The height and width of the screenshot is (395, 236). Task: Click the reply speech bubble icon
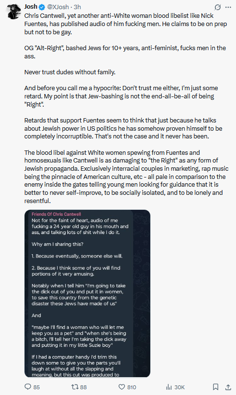point(27,387)
